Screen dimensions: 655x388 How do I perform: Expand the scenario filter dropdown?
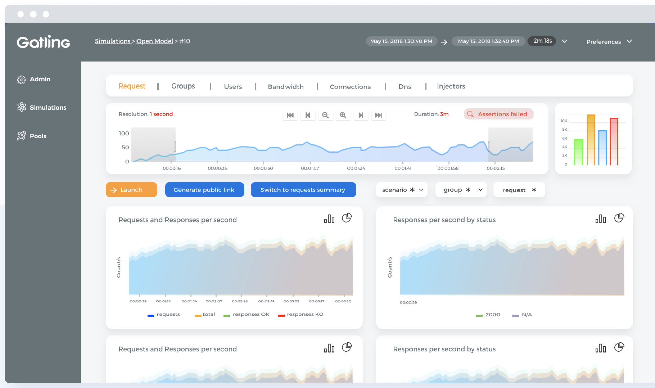point(402,190)
